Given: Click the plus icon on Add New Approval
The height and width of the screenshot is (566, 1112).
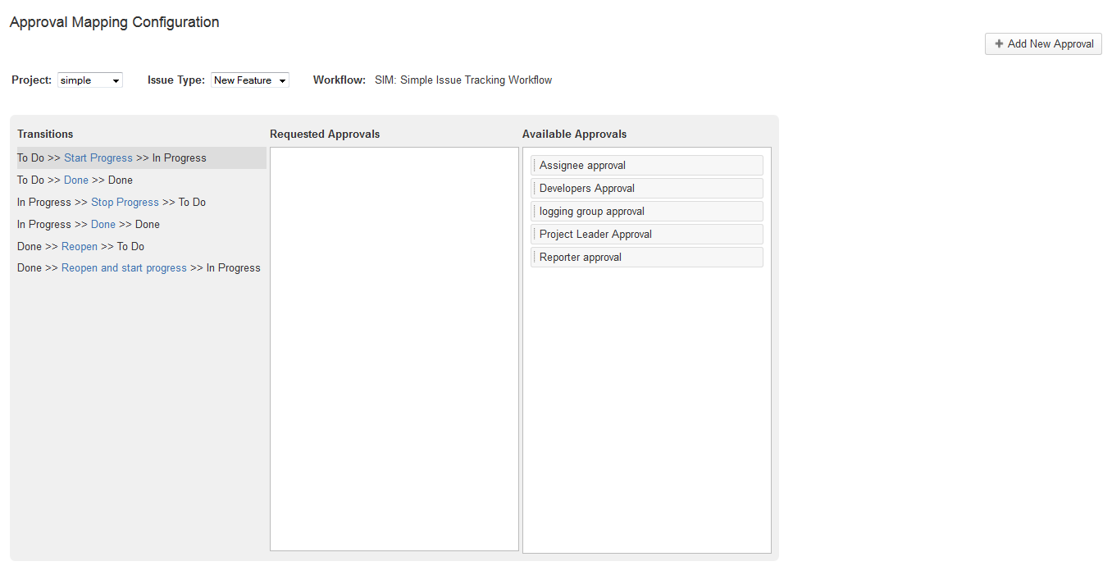Looking at the screenshot, I should 999,44.
